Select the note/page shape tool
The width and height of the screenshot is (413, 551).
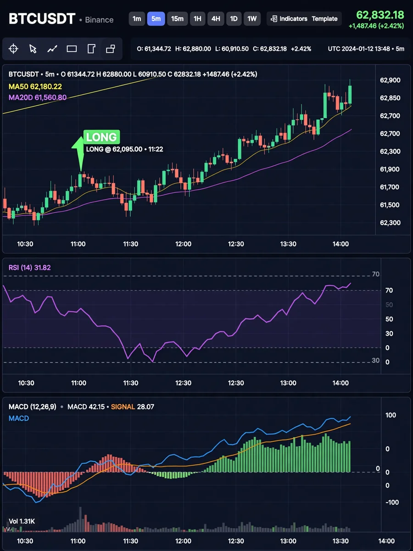point(91,49)
